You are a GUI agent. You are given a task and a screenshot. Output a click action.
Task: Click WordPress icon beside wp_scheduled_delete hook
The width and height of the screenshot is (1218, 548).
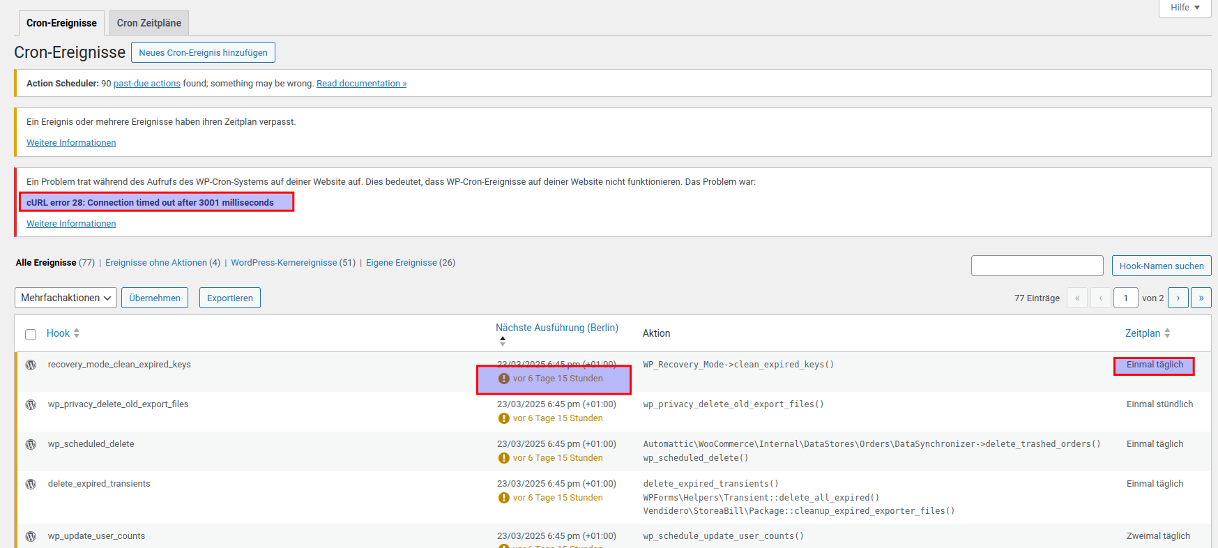(x=31, y=444)
